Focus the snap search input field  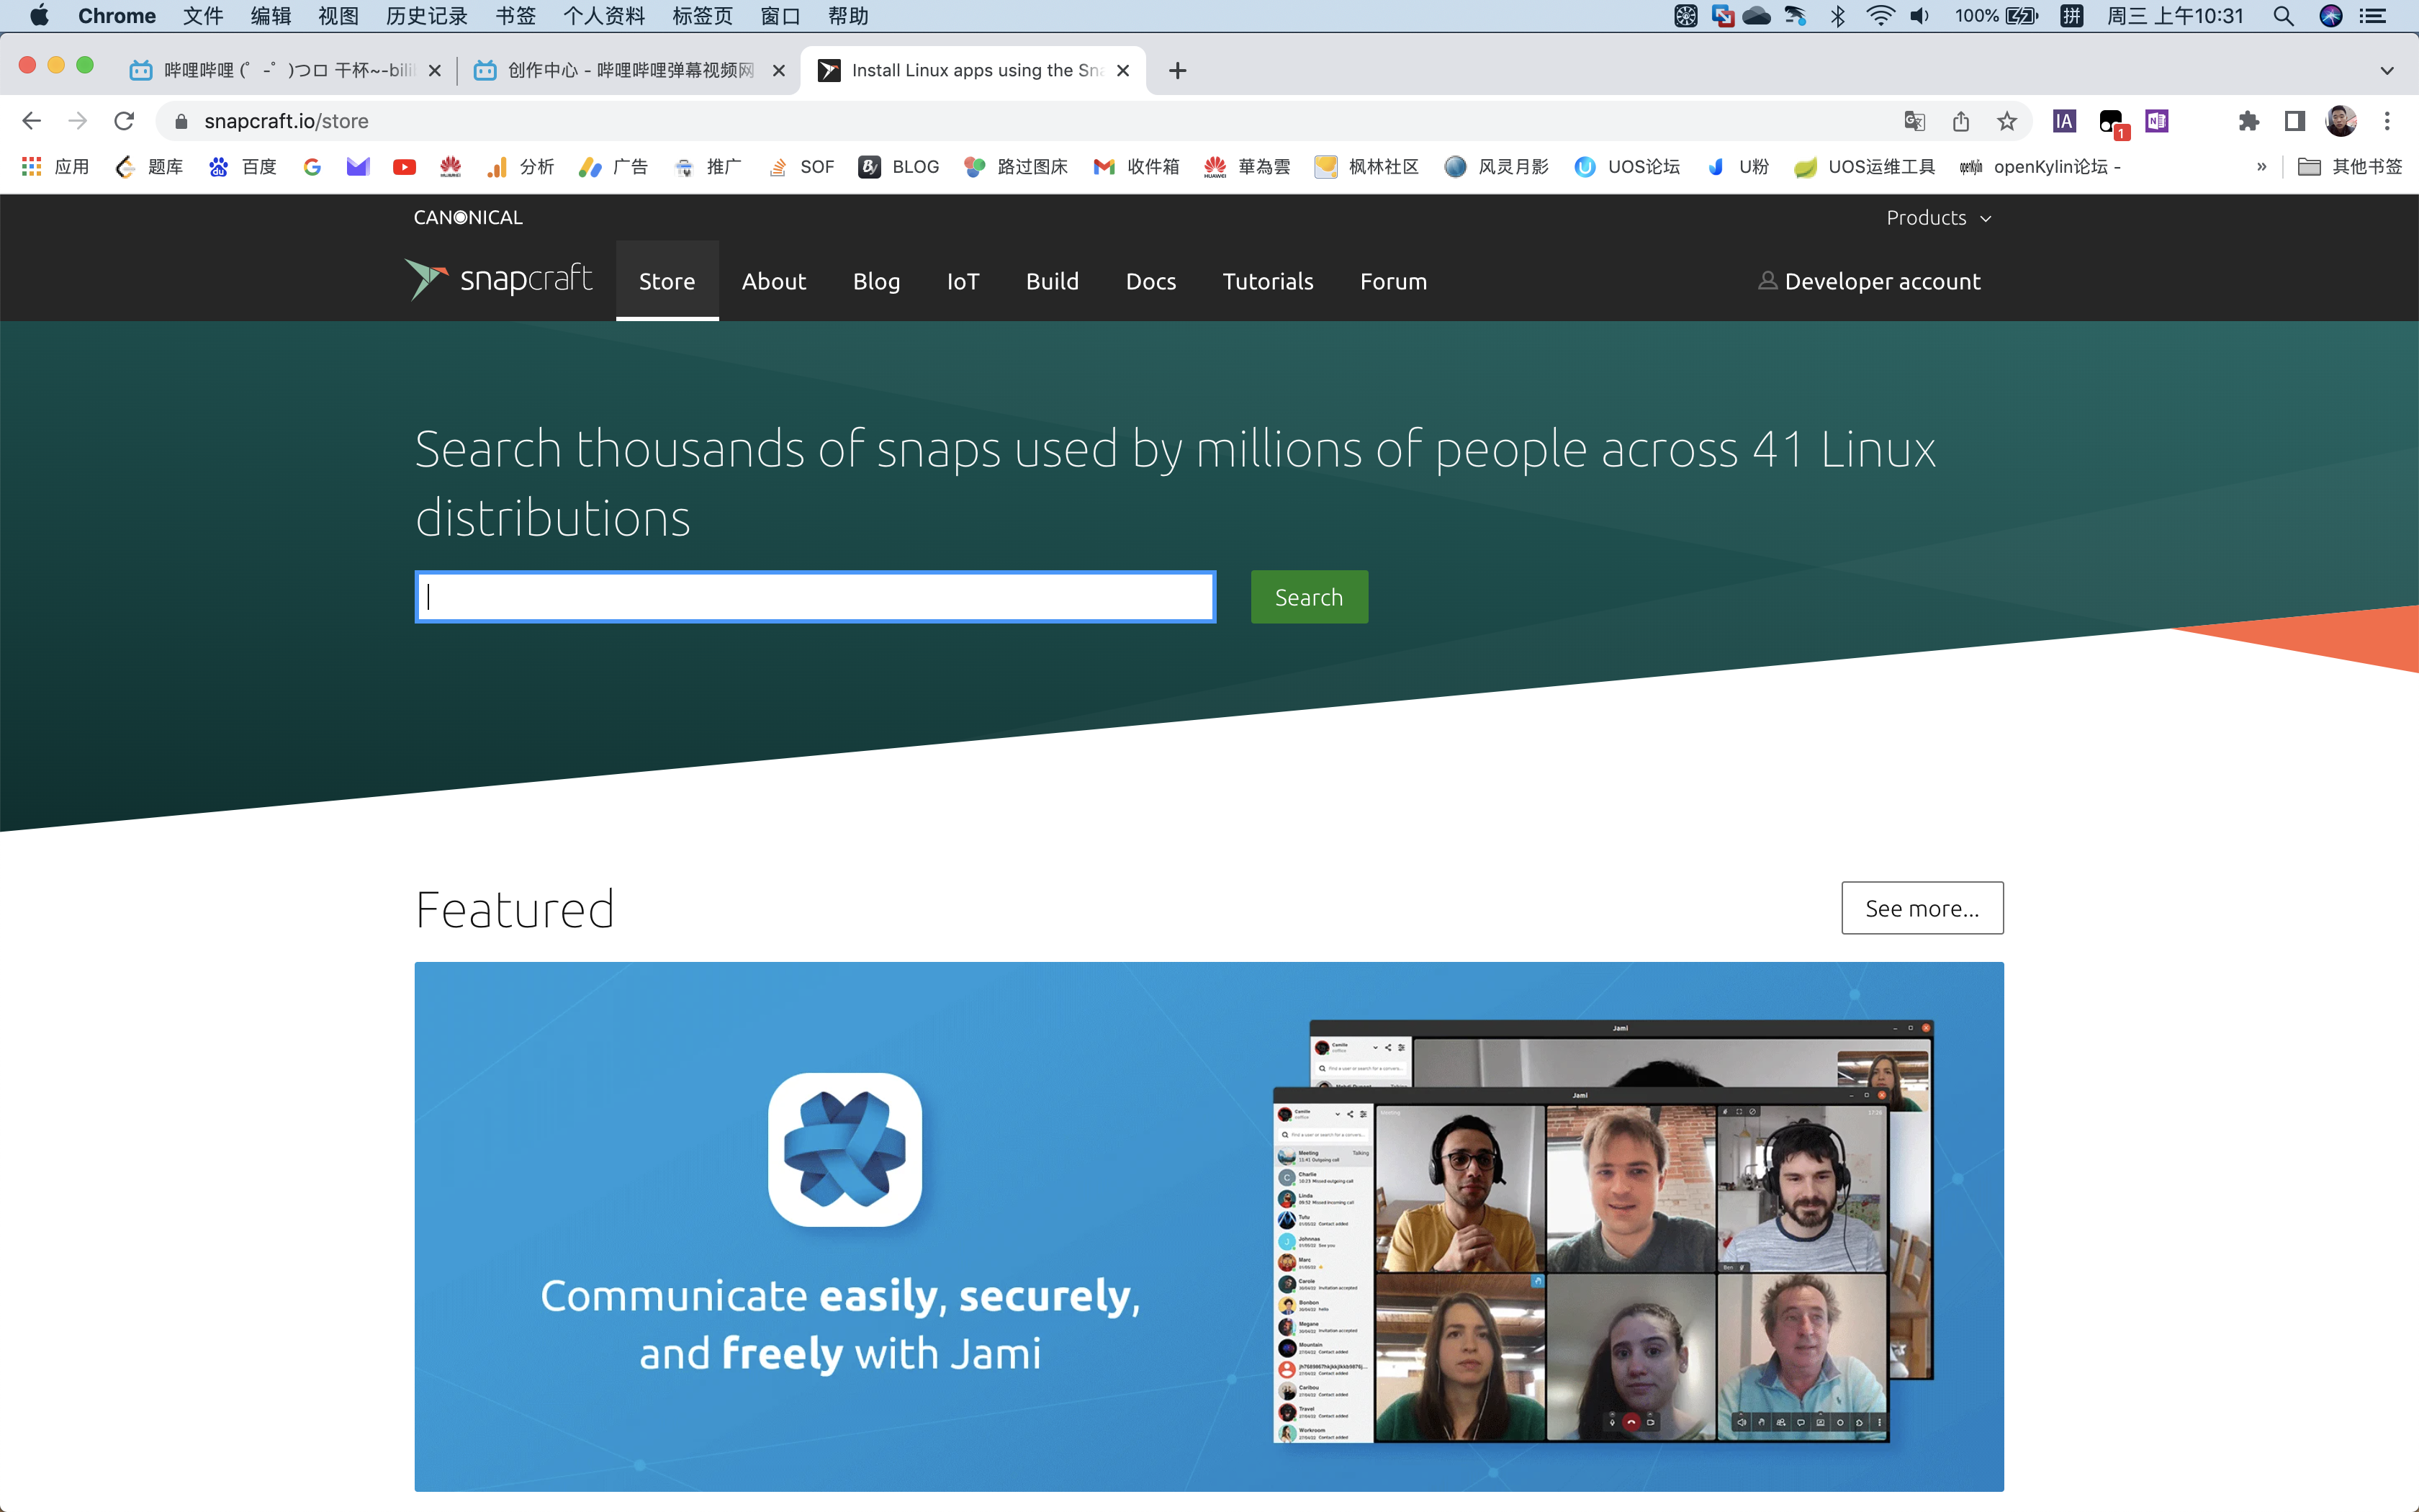point(815,597)
